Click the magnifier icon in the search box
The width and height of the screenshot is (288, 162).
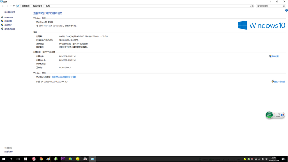[284, 6]
